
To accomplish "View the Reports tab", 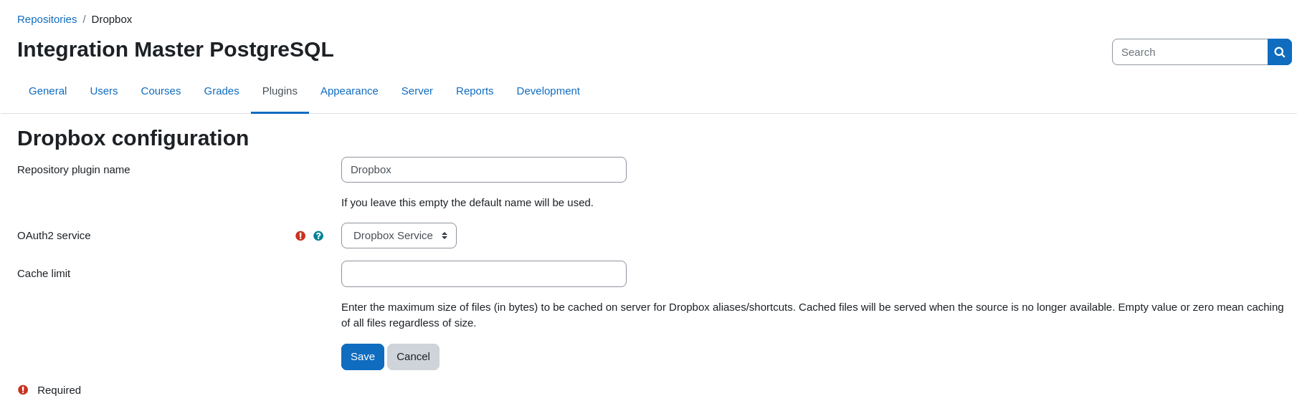I will tap(475, 91).
